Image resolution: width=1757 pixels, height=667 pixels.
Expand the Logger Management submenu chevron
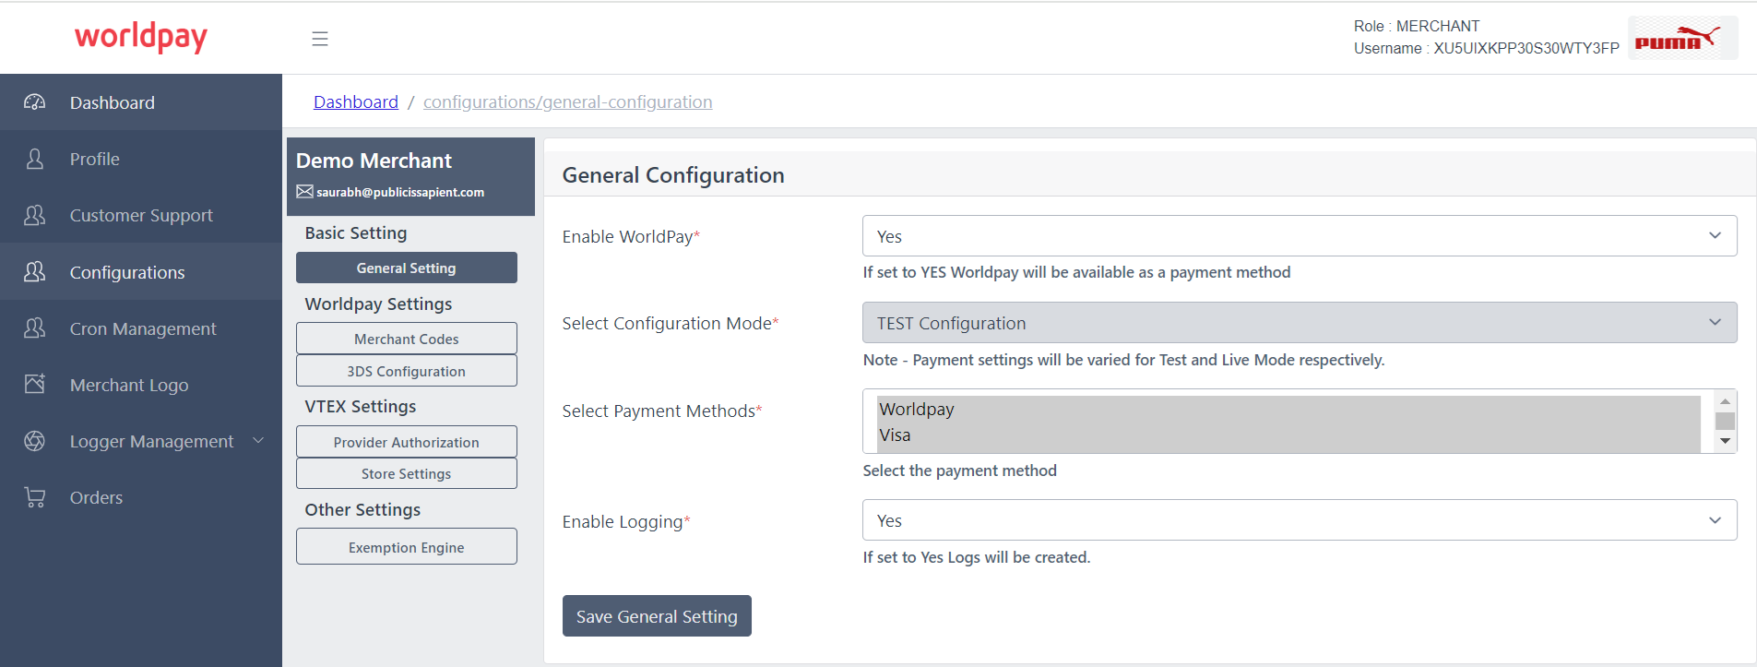(258, 441)
